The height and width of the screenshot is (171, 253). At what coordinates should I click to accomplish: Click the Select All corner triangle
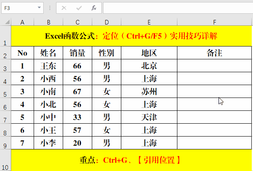[x=7, y=22]
